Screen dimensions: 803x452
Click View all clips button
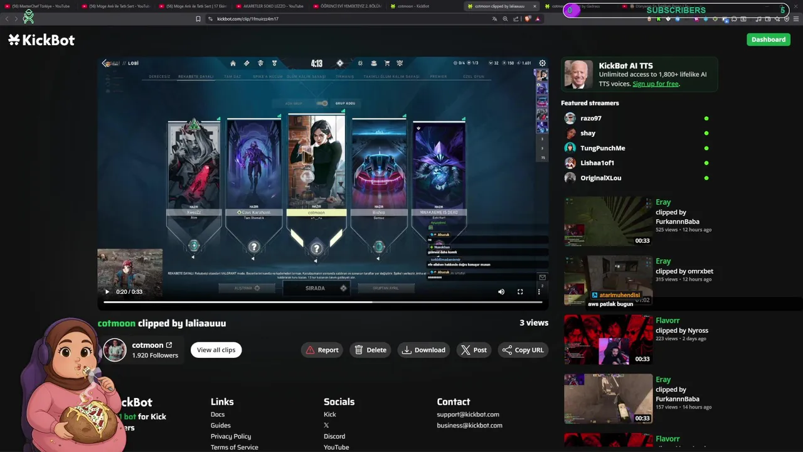[216, 350]
